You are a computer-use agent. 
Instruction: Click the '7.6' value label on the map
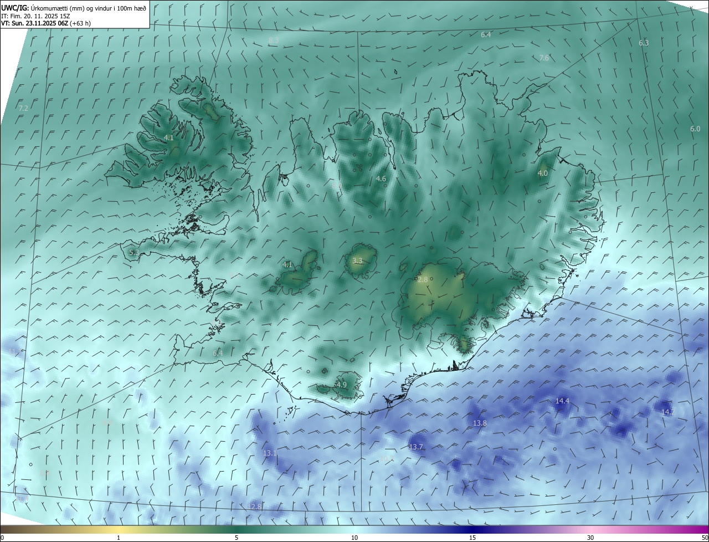(x=544, y=58)
